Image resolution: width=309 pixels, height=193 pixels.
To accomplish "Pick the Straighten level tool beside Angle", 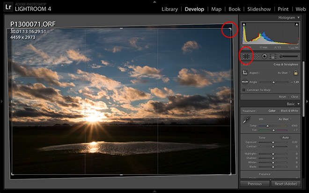I will pyautogui.click(x=245, y=82).
